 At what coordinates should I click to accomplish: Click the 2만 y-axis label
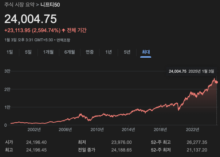tap(7, 89)
